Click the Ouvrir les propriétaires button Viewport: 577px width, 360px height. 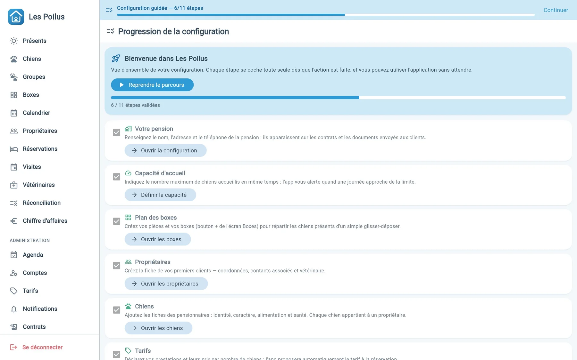[x=166, y=284]
